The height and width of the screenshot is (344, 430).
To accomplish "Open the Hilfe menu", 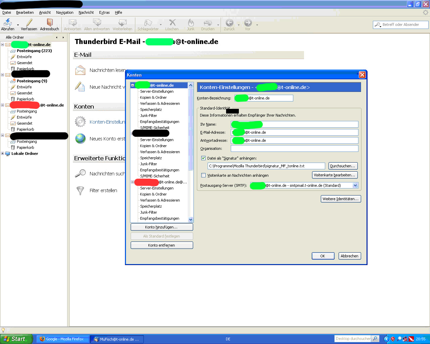I will coord(119,12).
